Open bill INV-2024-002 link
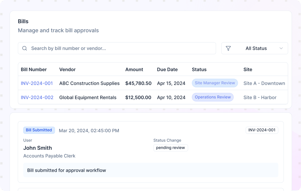This screenshot has height=191, width=301. click(x=37, y=97)
